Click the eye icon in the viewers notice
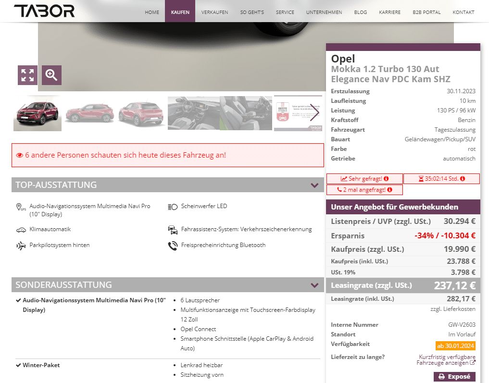 coord(20,155)
